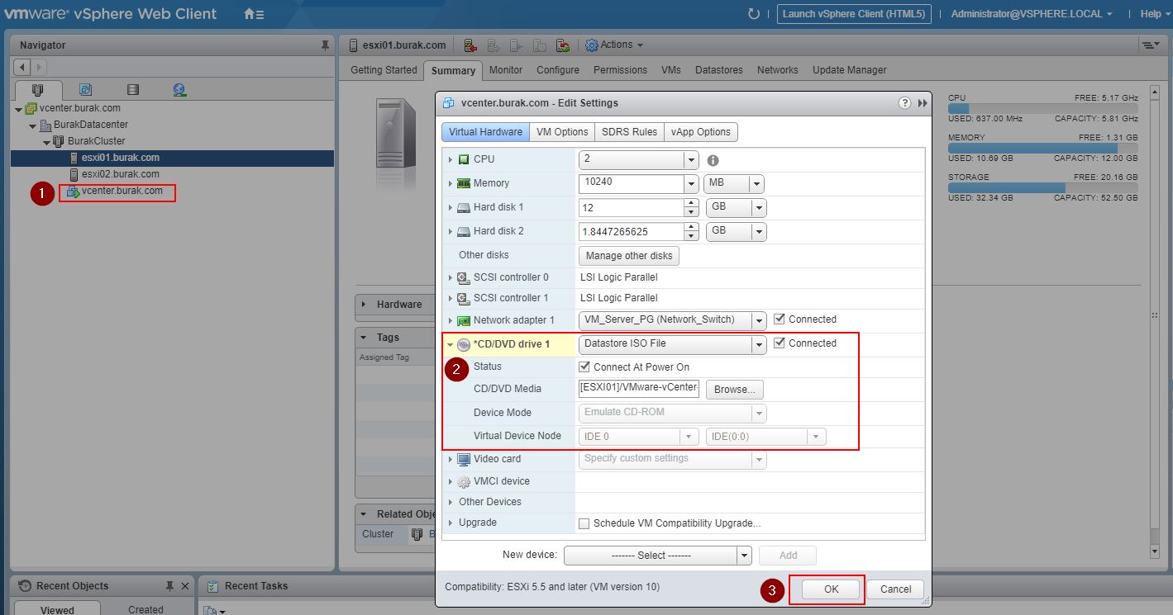1173x615 pixels.
Task: Open the Datastores tab
Action: point(719,70)
